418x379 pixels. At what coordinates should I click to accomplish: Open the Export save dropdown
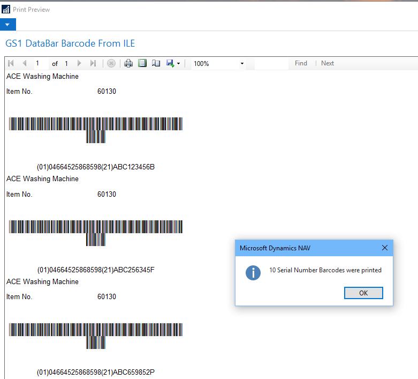point(173,63)
